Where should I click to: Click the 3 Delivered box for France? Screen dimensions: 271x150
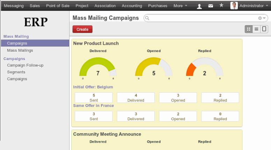[135, 116]
